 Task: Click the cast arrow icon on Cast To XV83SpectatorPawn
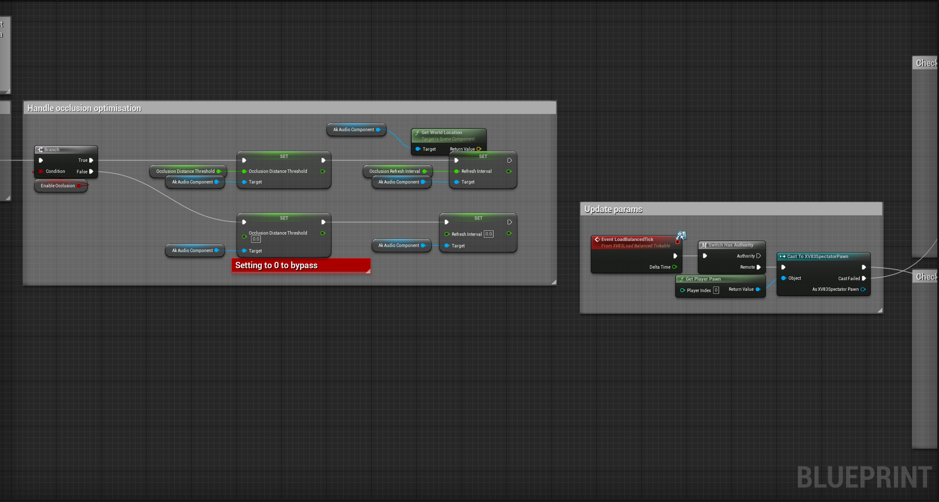(783, 256)
